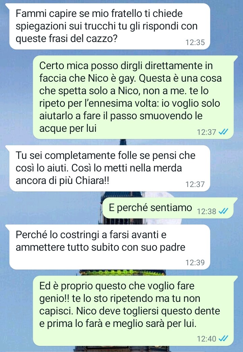Tap the words 'acque per lui' in green bubble

pyautogui.click(x=68, y=129)
